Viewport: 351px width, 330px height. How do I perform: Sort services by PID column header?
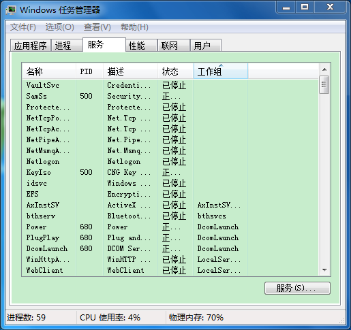tap(89, 71)
